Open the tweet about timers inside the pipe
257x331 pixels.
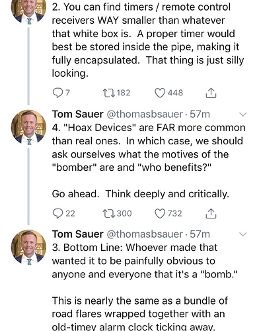point(148,40)
